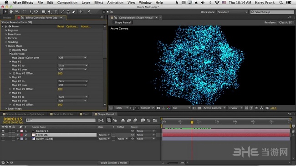
Task: Select the Rectangle shape tool
Action: click(x=44, y=12)
